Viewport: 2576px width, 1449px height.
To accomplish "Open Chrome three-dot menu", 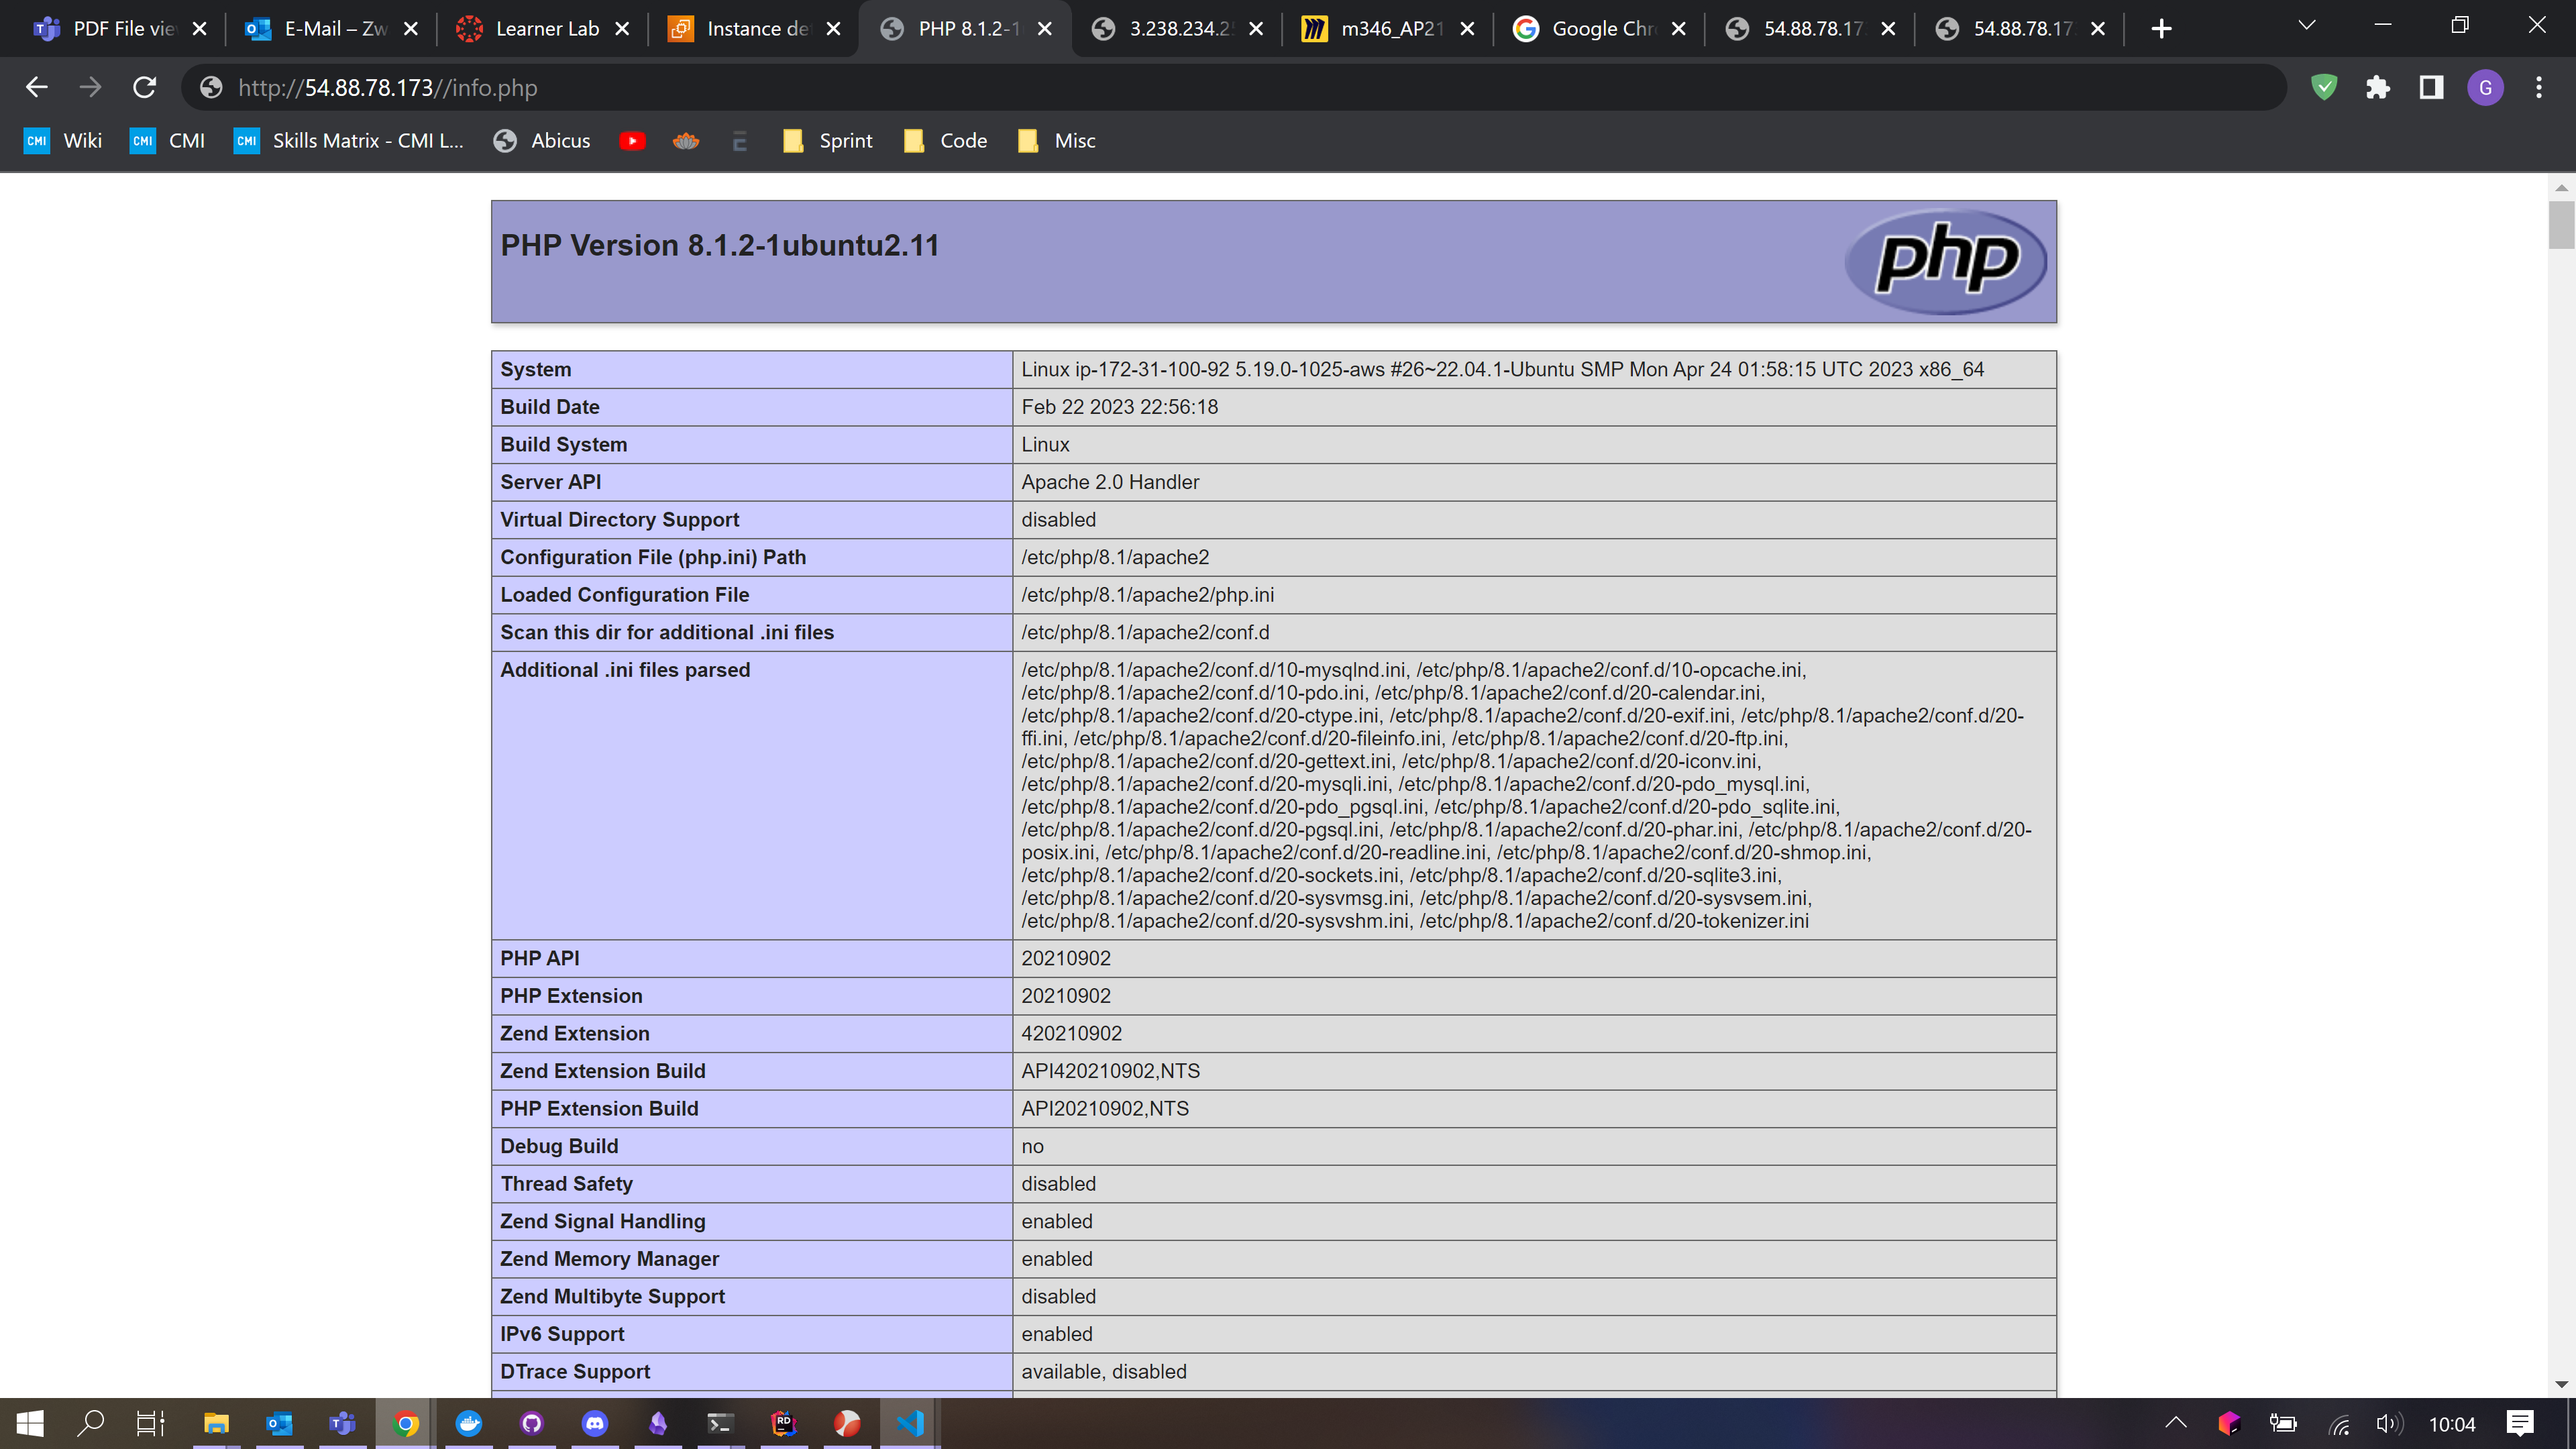I will [2538, 88].
